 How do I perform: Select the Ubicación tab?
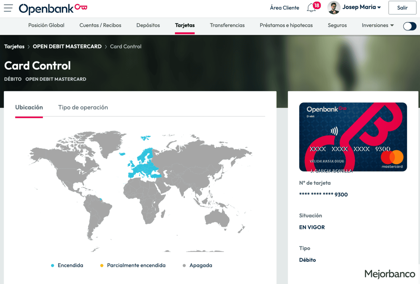(x=29, y=107)
